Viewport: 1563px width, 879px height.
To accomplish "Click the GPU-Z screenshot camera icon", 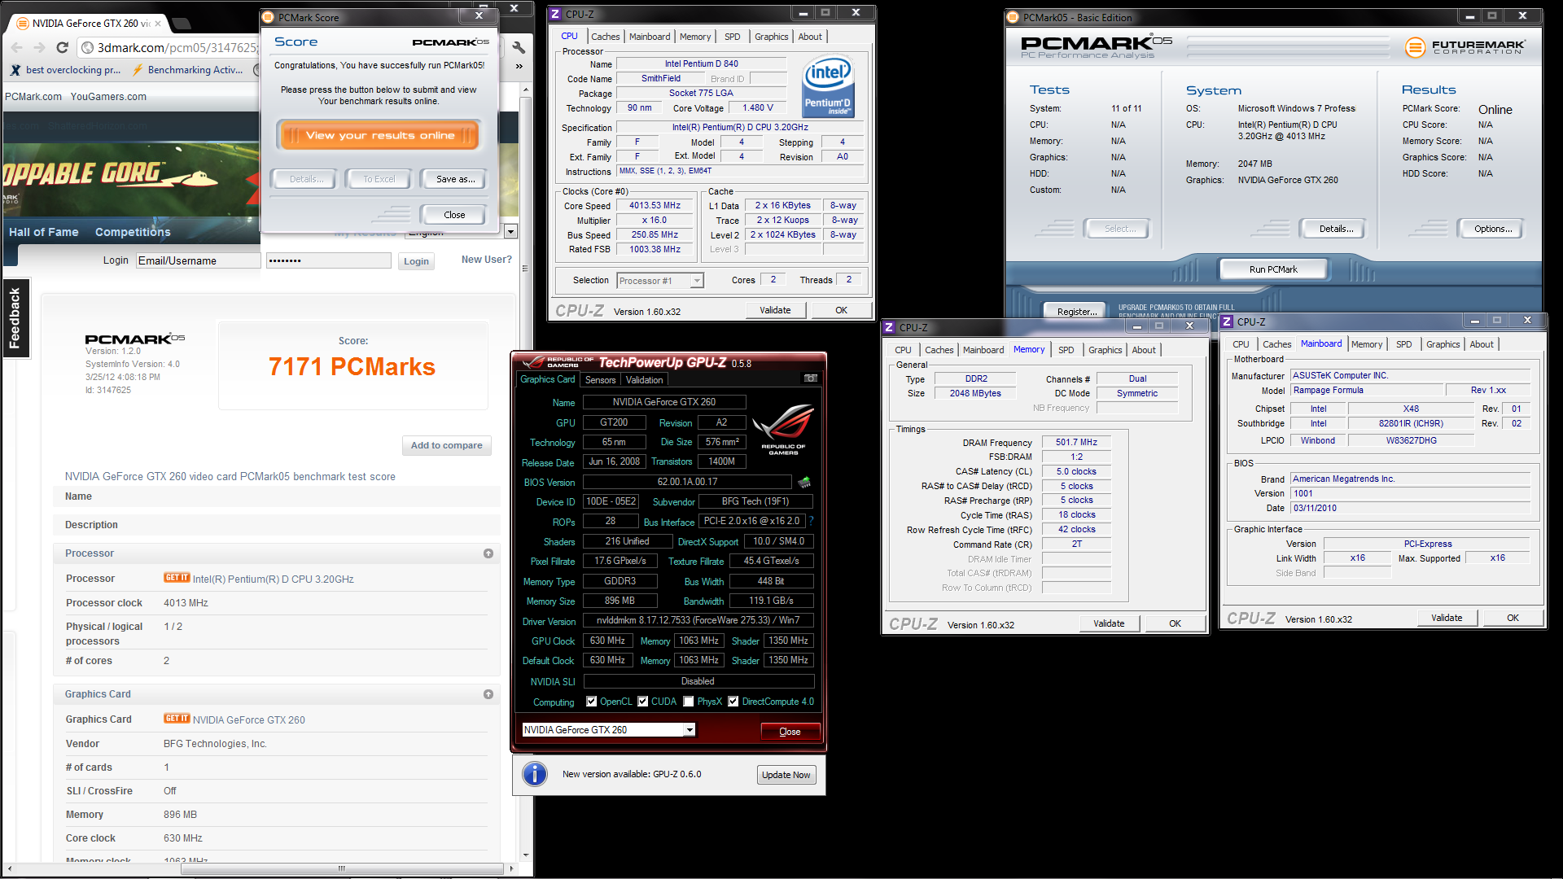I will [811, 378].
